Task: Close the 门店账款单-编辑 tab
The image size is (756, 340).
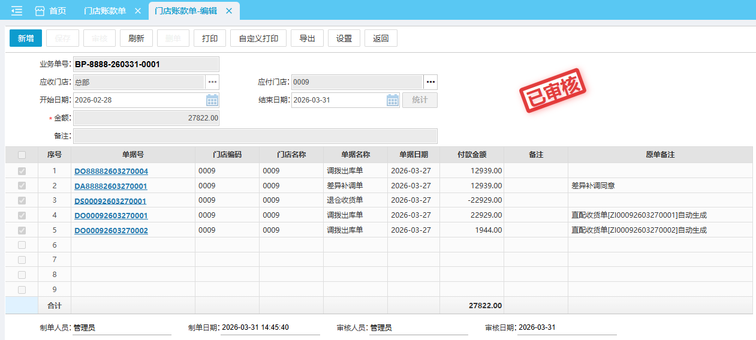Action: click(x=228, y=11)
